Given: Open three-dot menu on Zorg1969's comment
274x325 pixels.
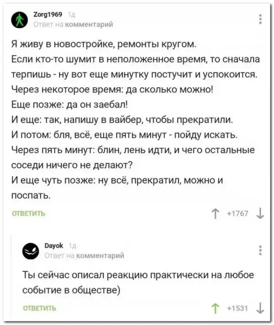Looking at the screenshot, I should (x=260, y=19).
